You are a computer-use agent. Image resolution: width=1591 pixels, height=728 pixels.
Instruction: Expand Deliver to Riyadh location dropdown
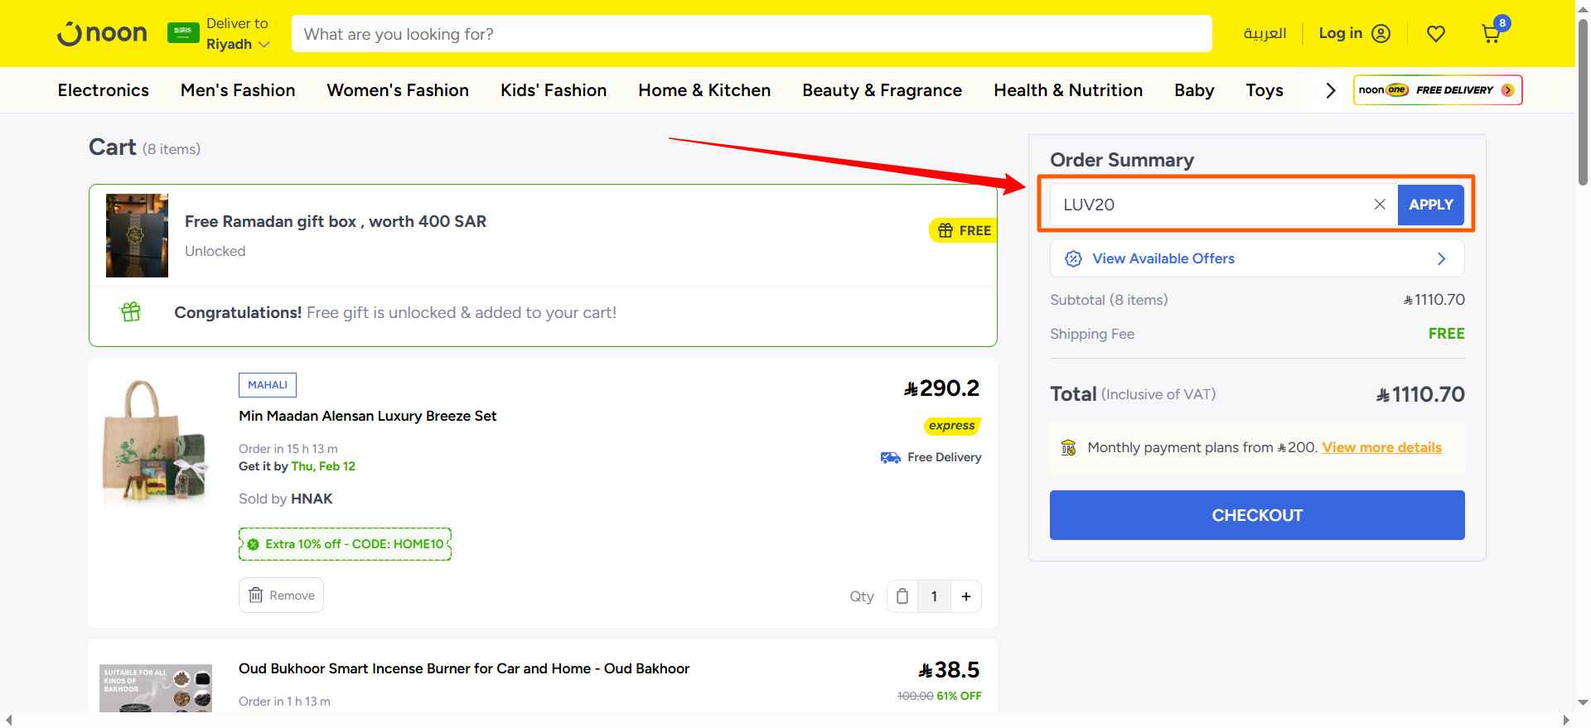click(238, 34)
